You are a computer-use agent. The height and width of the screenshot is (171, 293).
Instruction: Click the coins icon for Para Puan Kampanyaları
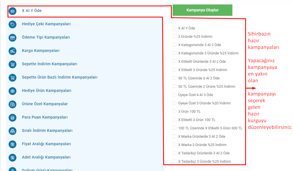point(13,118)
